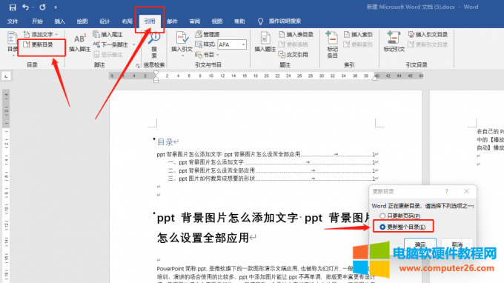The image size is (504, 283).
Task: Click 确定 in the update dialog
Action: tap(420, 244)
